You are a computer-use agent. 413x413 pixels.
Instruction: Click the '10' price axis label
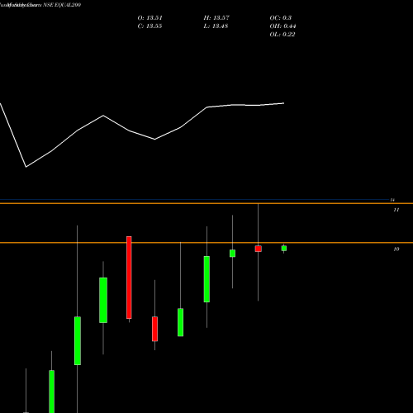tap(396, 249)
